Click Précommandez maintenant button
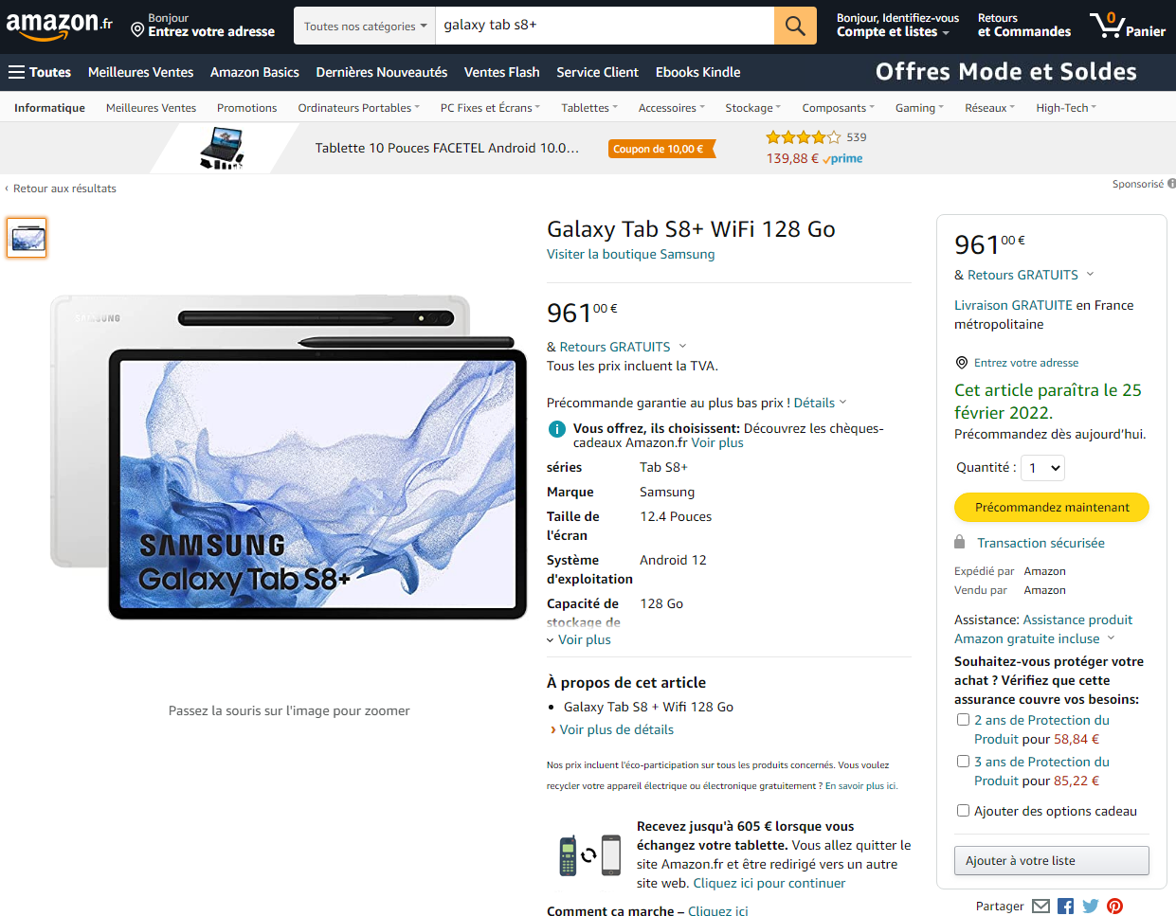 click(x=1052, y=507)
